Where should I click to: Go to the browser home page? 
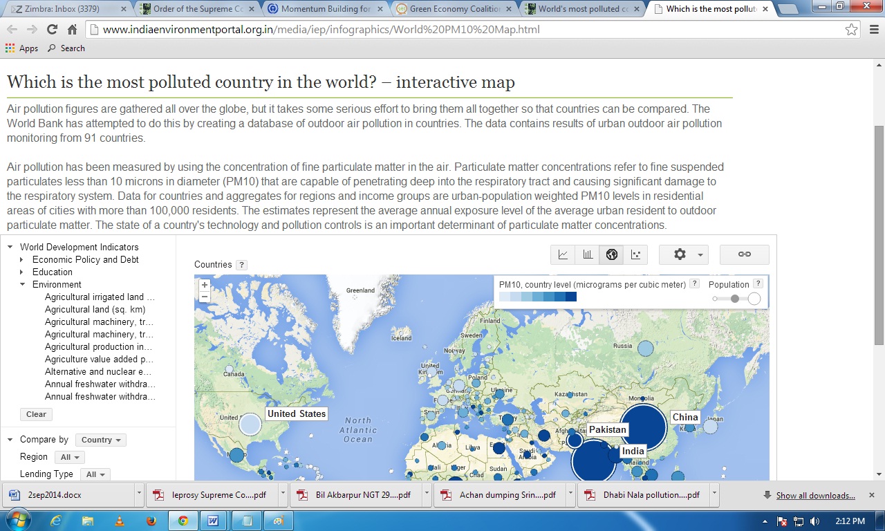(72, 30)
